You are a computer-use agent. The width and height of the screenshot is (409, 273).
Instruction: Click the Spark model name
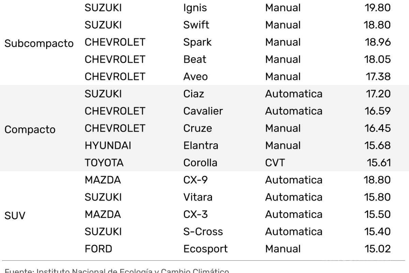(x=197, y=42)
